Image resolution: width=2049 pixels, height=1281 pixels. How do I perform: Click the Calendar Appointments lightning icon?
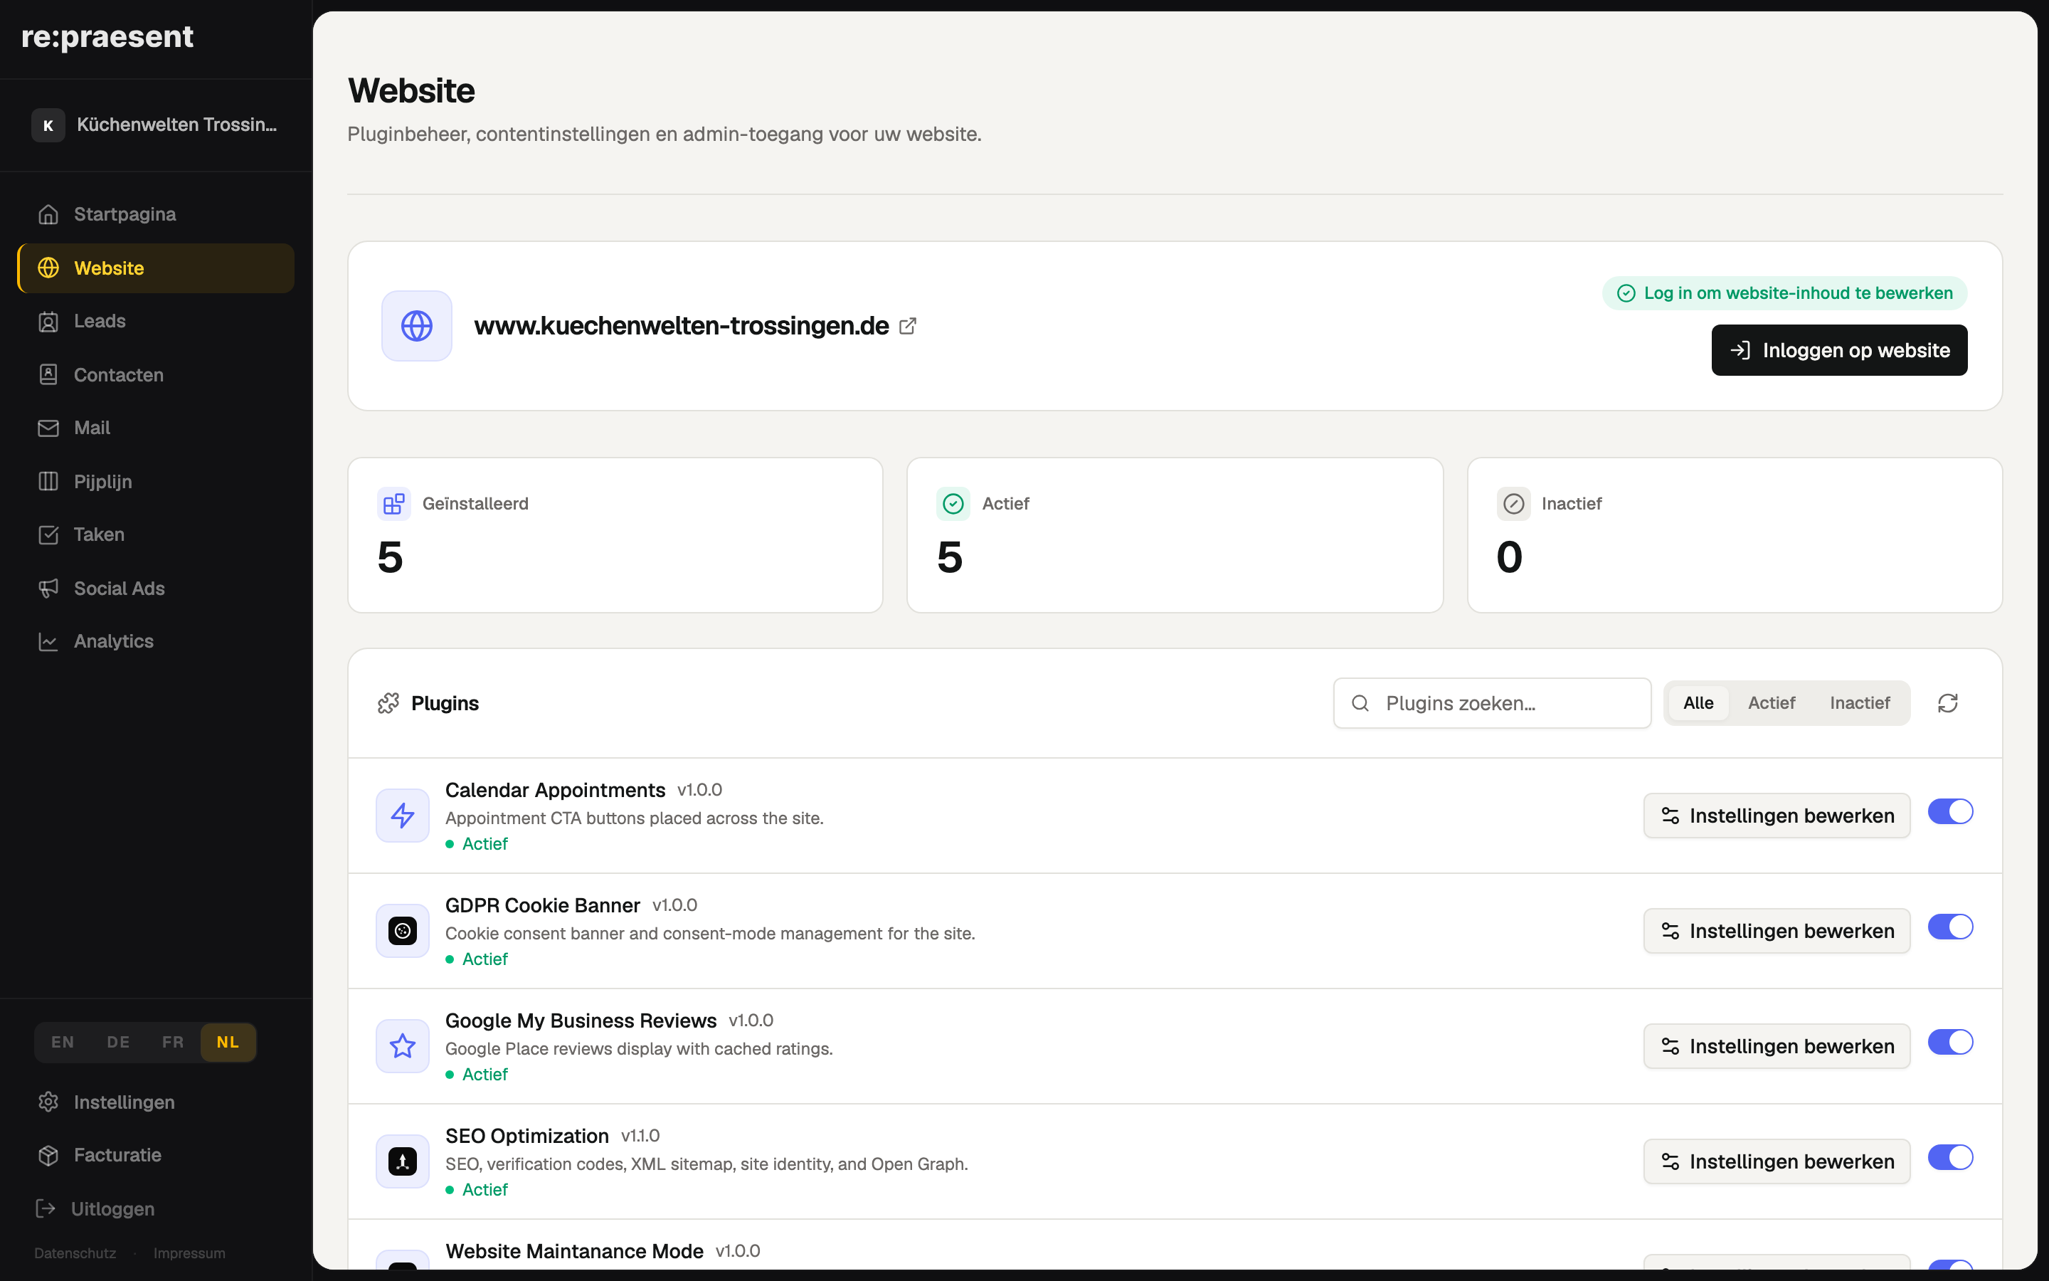click(403, 816)
